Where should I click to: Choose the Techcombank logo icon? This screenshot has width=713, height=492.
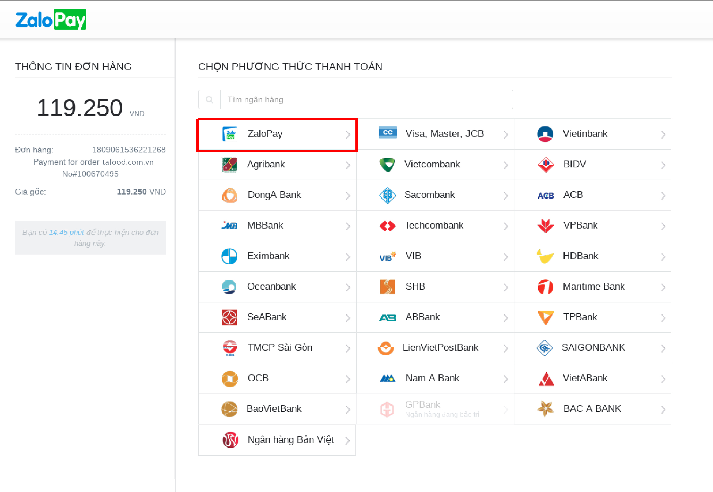(388, 226)
